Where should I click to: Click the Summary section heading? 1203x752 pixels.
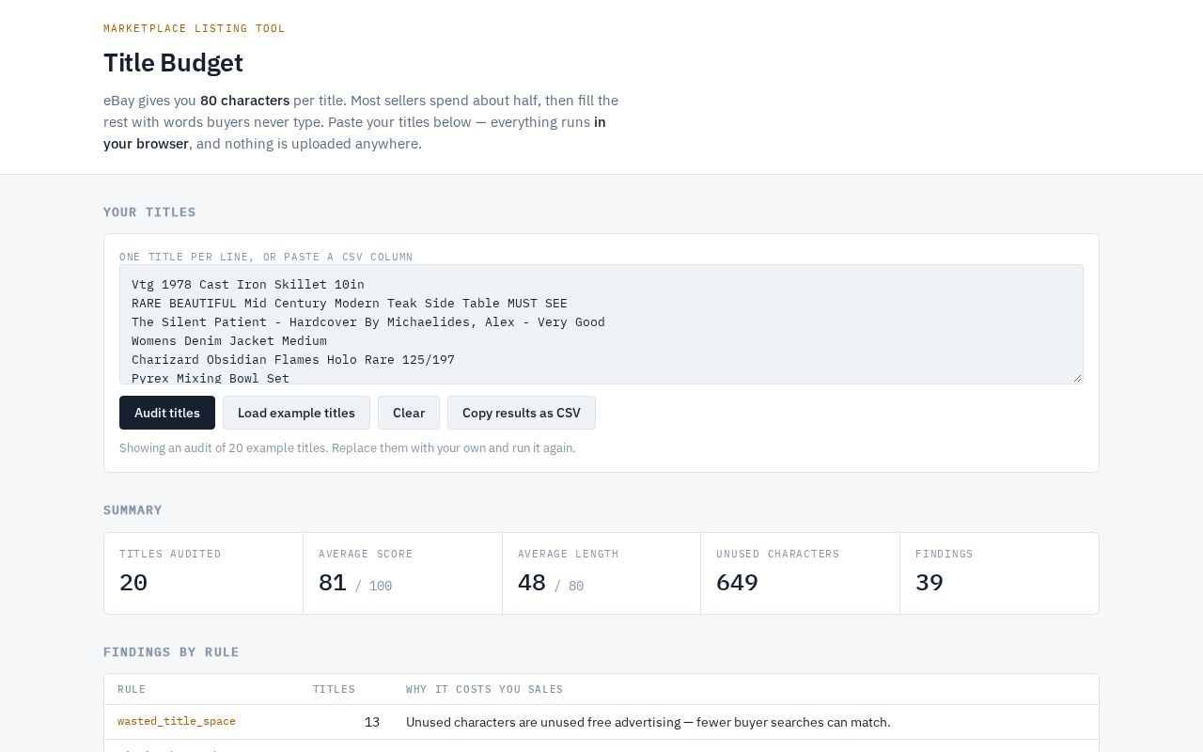pyautogui.click(x=133, y=509)
